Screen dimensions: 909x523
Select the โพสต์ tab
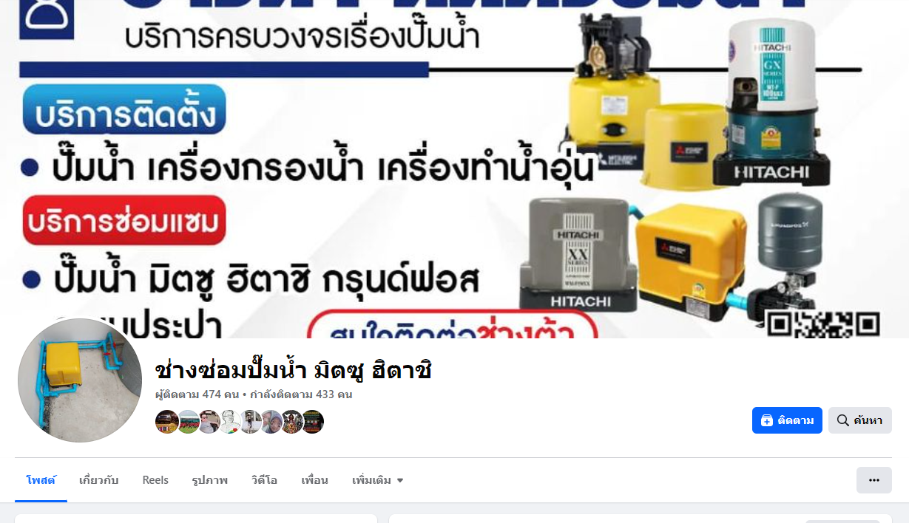click(41, 480)
